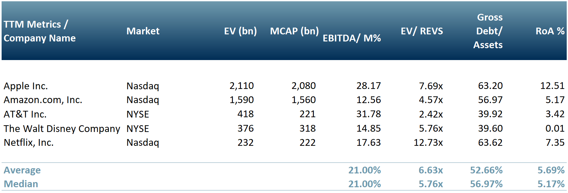Click the AT&T Inc. company name
The image size is (568, 193).
pyautogui.click(x=25, y=114)
